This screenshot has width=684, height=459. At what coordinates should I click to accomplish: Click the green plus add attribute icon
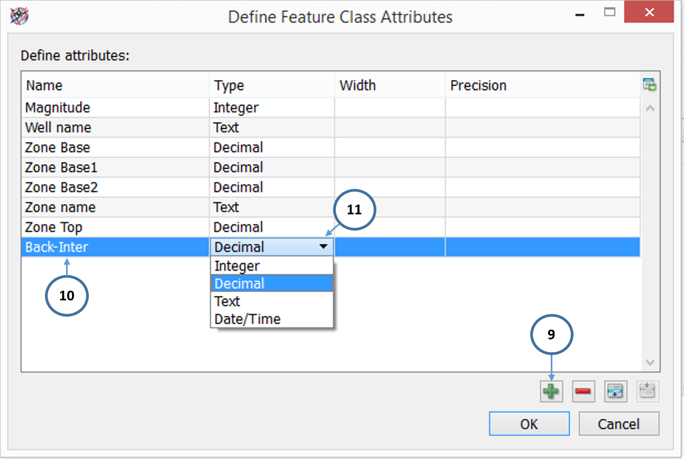551,391
